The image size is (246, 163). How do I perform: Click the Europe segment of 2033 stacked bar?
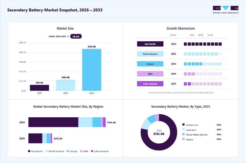(97, 122)
